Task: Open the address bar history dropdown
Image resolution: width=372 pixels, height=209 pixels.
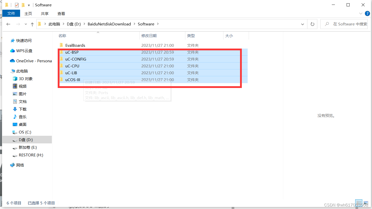Action: (x=303, y=24)
